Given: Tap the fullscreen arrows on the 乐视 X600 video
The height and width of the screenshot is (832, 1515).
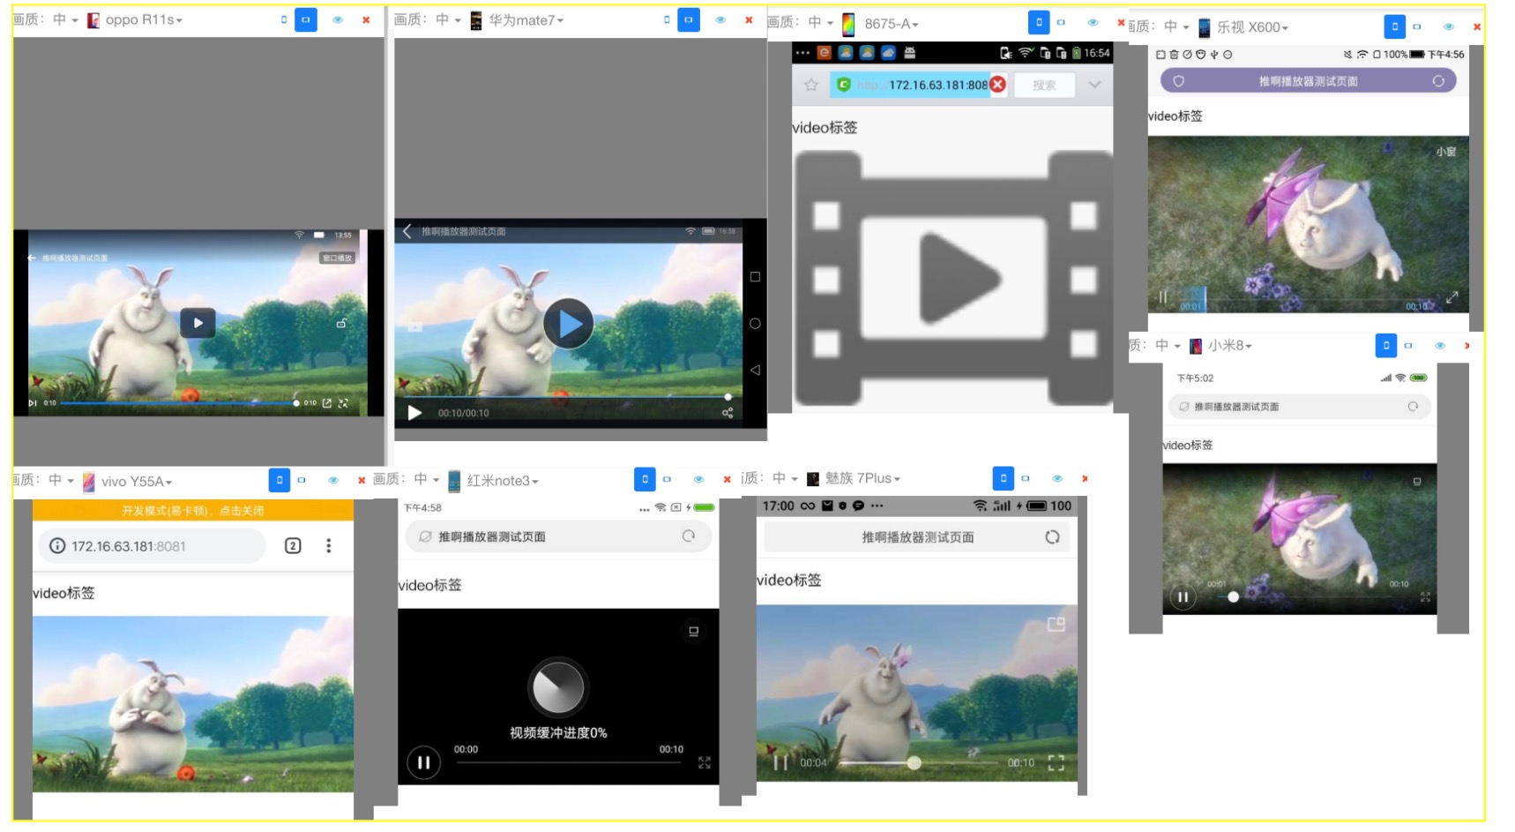Looking at the screenshot, I should click(1452, 297).
